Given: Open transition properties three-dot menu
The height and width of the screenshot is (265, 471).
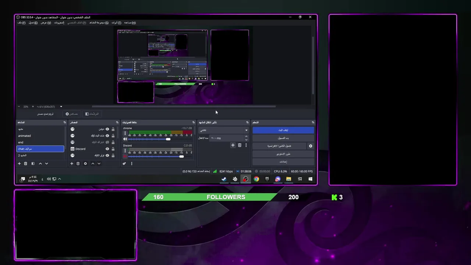Looking at the screenshot, I should [246, 145].
